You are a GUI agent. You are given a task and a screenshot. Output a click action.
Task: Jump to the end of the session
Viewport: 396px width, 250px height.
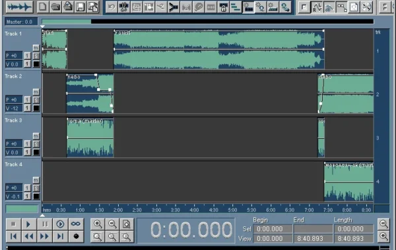click(60, 236)
